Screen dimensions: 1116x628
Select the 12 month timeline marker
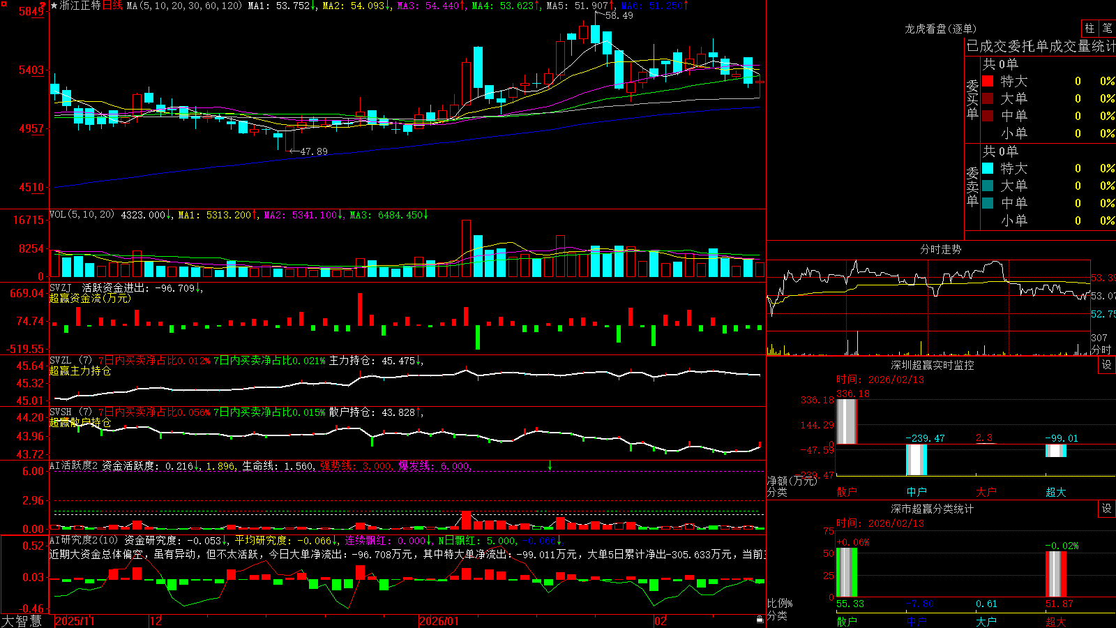click(156, 621)
